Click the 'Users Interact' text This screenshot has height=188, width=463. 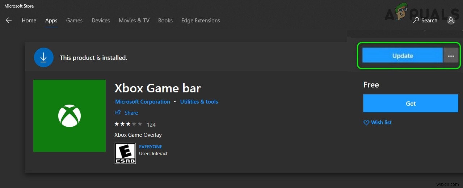point(153,154)
